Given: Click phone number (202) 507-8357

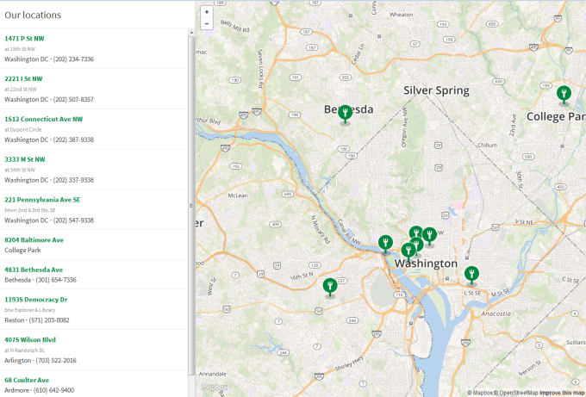Looking at the screenshot, I should [x=73, y=99].
